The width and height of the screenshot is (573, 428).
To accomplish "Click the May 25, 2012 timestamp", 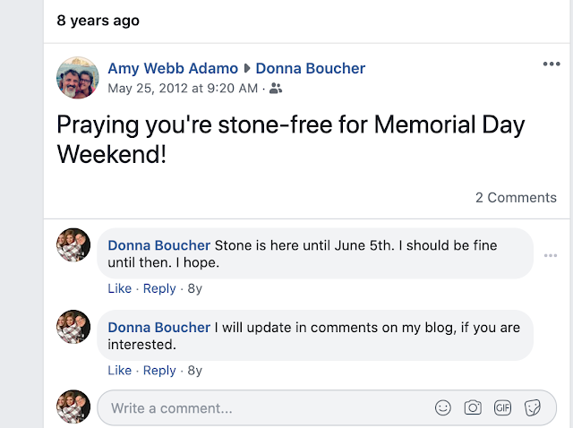I will point(183,89).
